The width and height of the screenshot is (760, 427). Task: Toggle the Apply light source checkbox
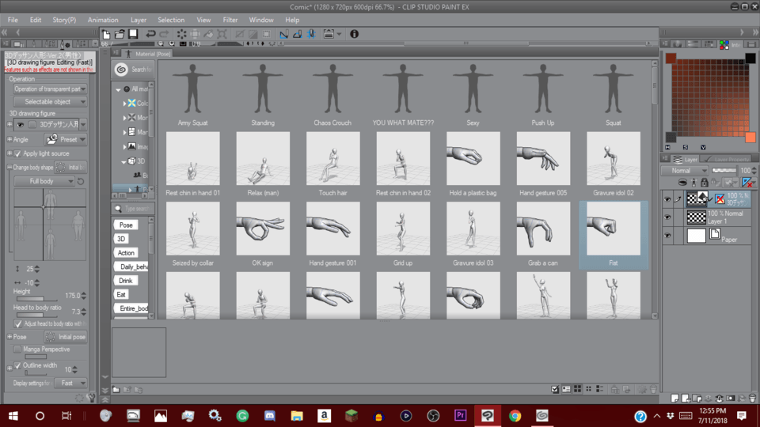pos(18,153)
